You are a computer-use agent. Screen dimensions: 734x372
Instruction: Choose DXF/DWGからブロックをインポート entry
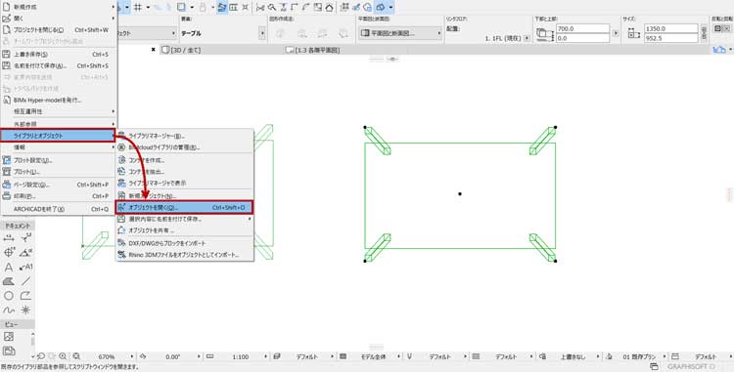184,243
